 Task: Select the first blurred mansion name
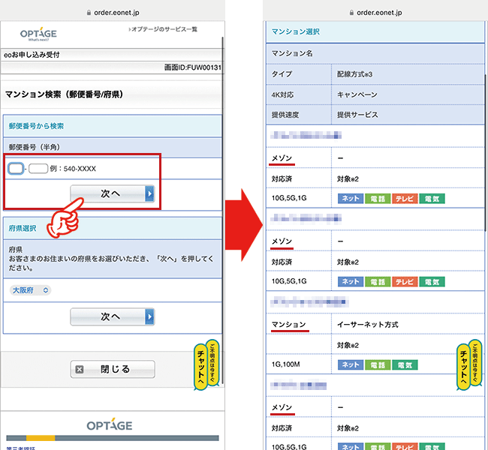[x=306, y=135]
